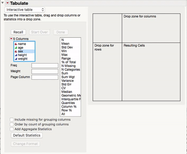Enable Include missing for grouping columns

click(x=12, y=120)
